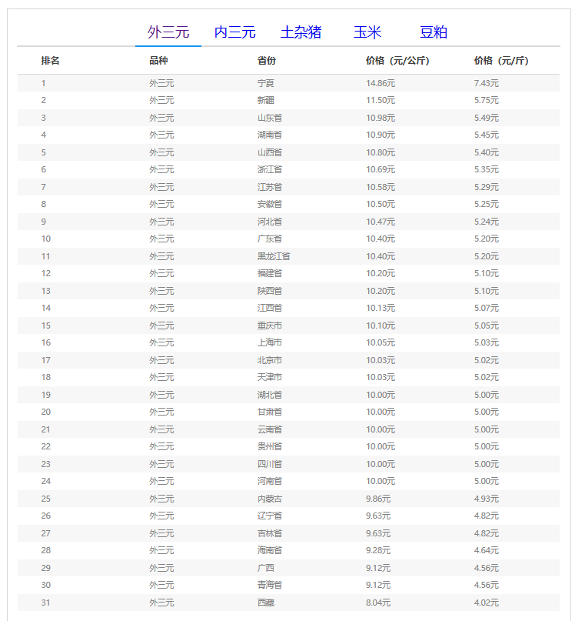Click the 价格（元/公斤）column header
This screenshot has width=585, height=621.
pos(397,61)
